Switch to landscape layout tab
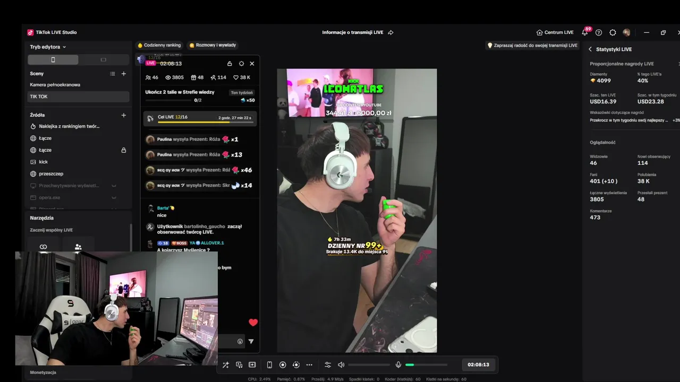The height and width of the screenshot is (382, 680). 104,59
